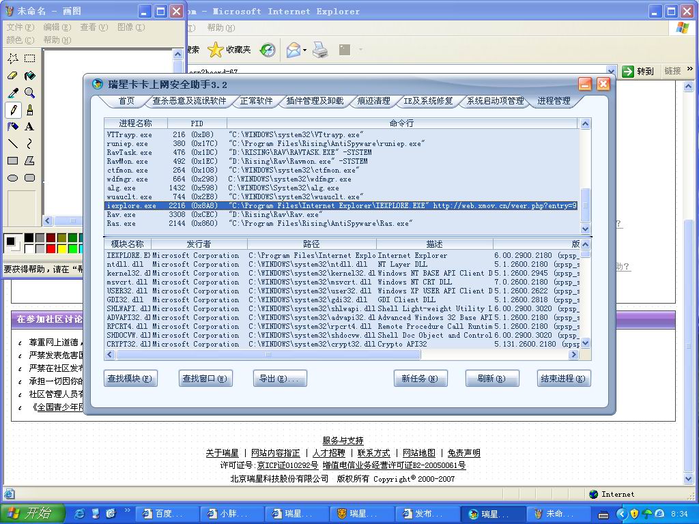Click the 开始 Start button
Image resolution: width=699 pixels, height=524 pixels.
click(x=32, y=514)
